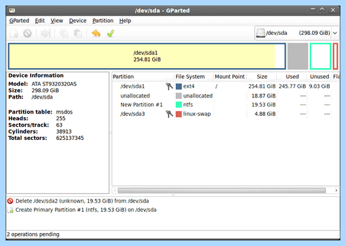Screen dimensions: 346x246
Task: Click the 19.53 GiB size cell in table
Action: pos(264,105)
